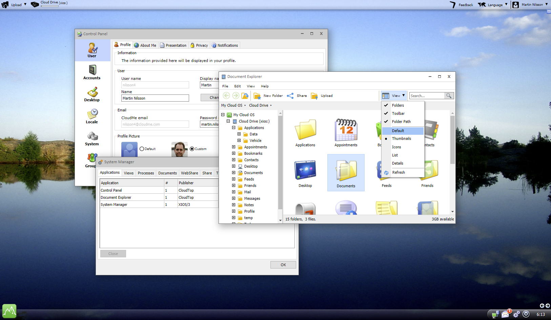This screenshot has height=320, width=551.
Task: Expand the Contacts tree node
Action: click(x=233, y=160)
